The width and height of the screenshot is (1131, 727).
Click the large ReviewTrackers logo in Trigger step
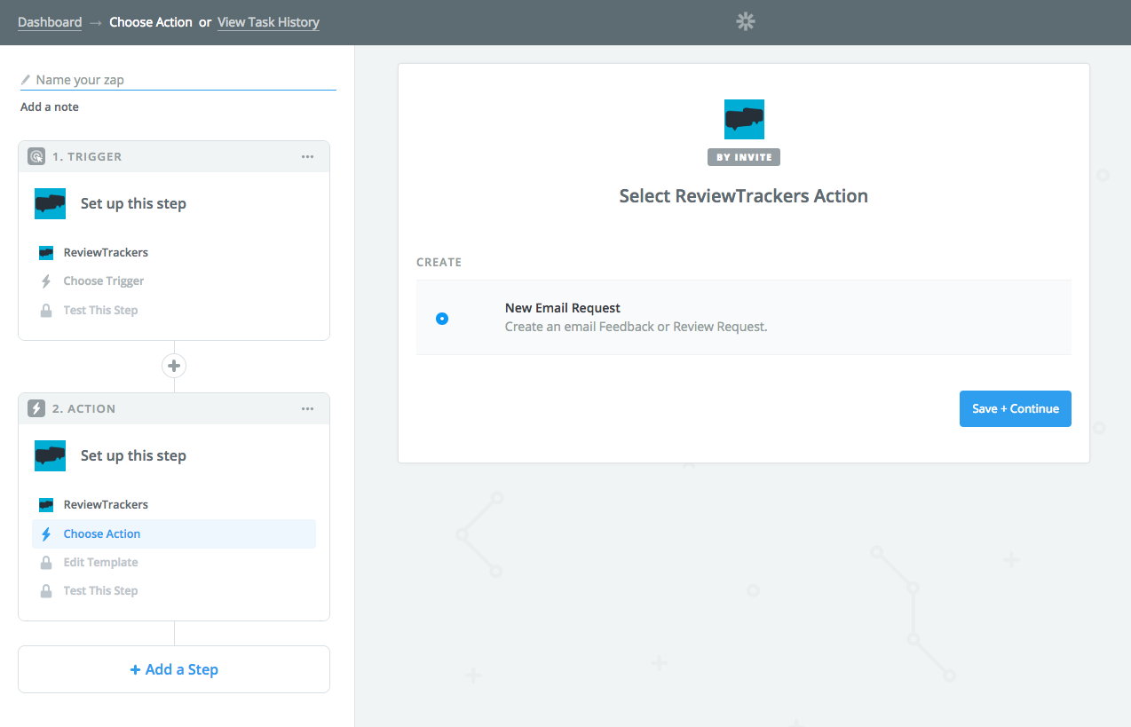click(51, 203)
